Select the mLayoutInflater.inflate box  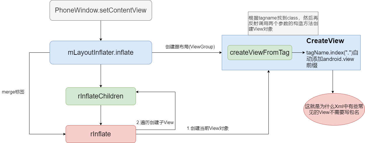pos(101,52)
